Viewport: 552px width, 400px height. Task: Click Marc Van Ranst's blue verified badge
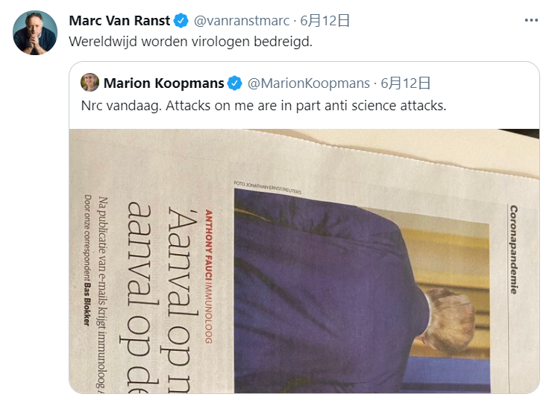click(x=181, y=21)
